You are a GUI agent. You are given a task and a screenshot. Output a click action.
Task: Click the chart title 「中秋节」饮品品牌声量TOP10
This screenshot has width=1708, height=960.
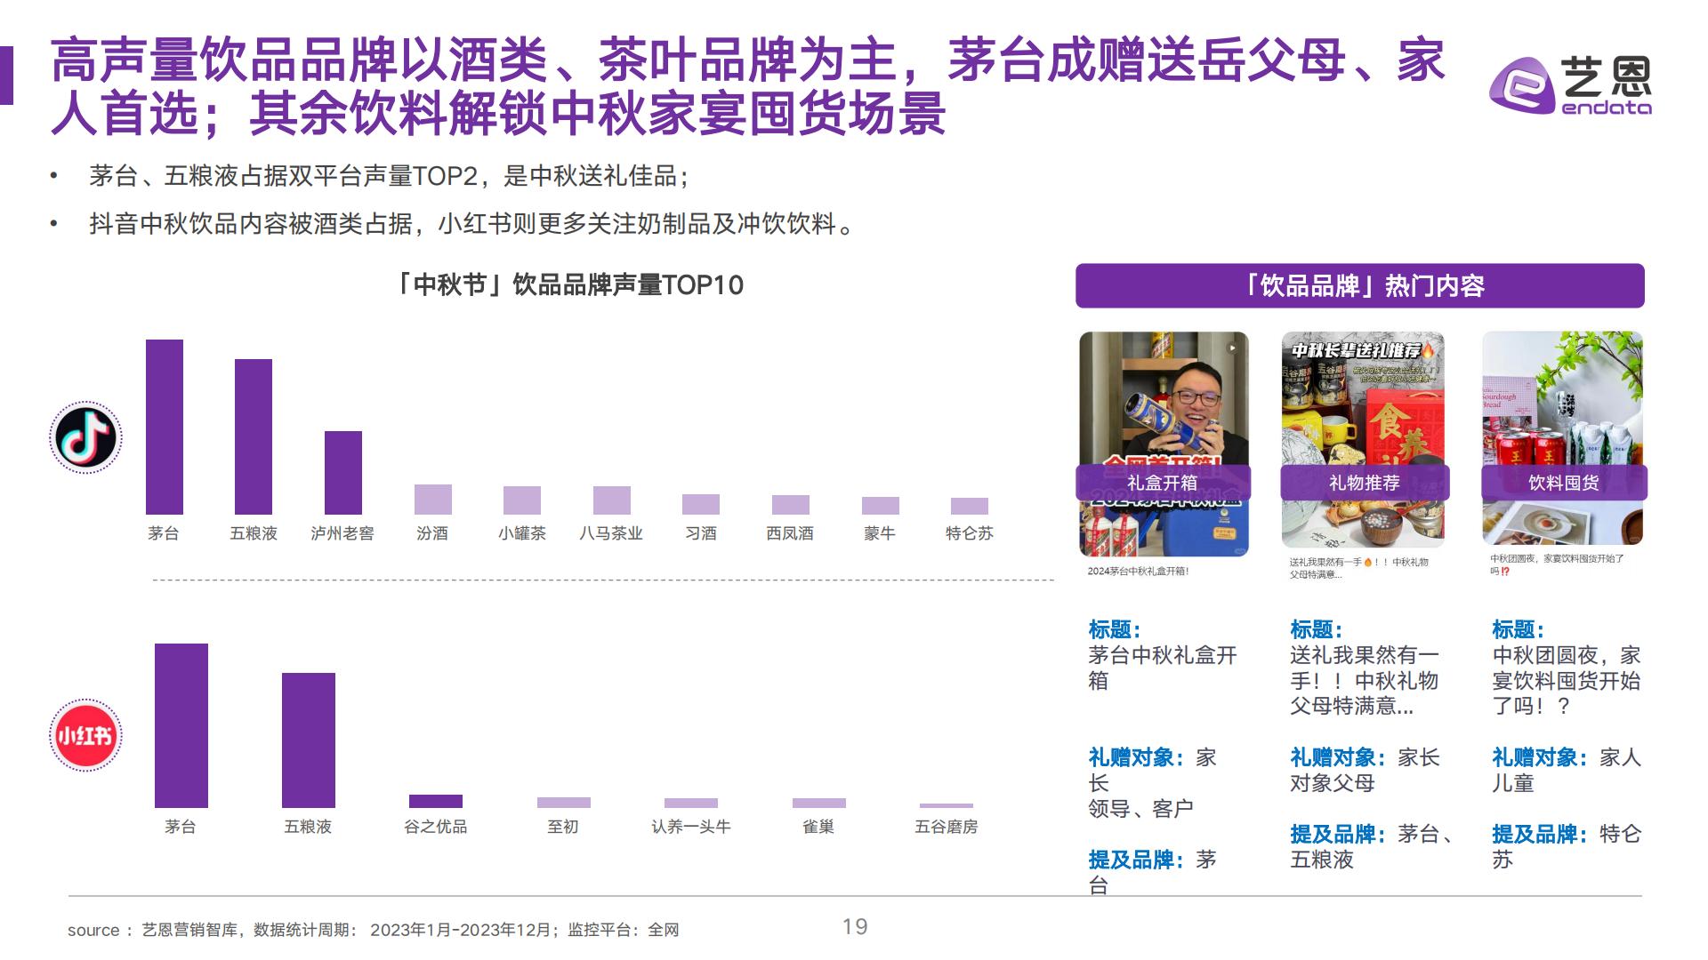(568, 285)
